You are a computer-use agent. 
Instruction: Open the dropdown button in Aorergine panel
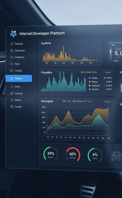click(x=108, y=102)
